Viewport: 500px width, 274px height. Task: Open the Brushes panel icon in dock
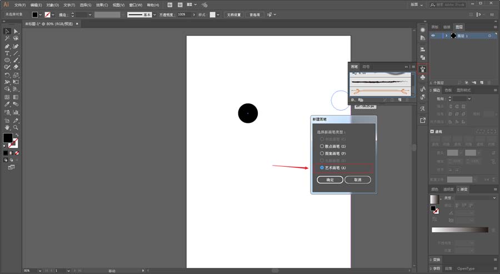tap(423, 69)
